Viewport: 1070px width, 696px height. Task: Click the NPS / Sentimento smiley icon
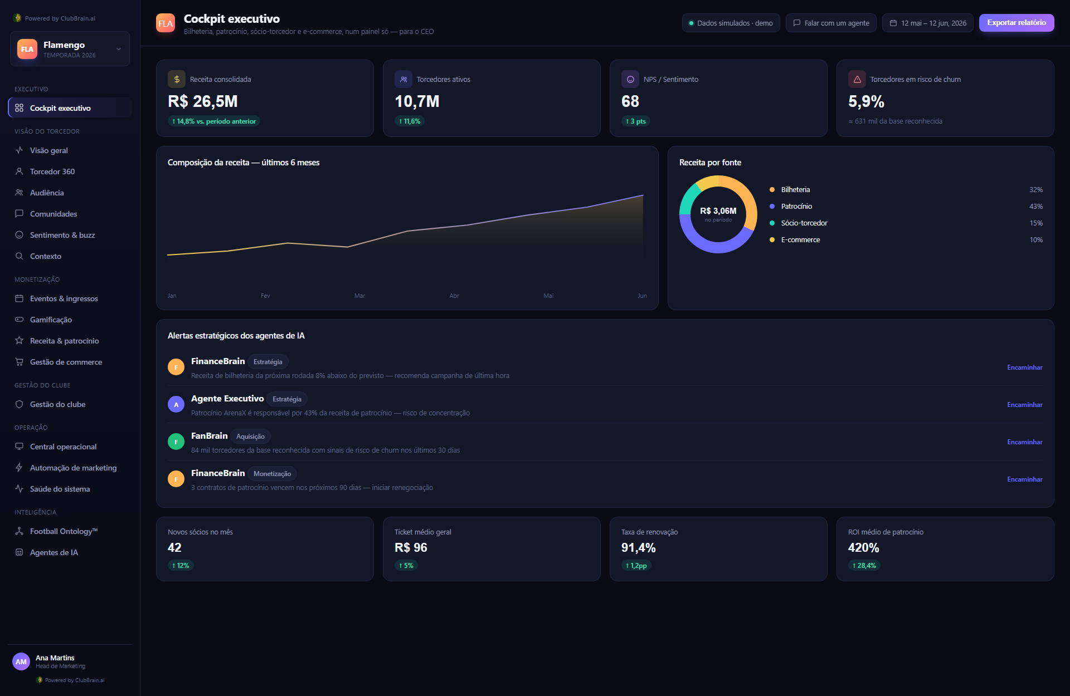click(x=630, y=79)
